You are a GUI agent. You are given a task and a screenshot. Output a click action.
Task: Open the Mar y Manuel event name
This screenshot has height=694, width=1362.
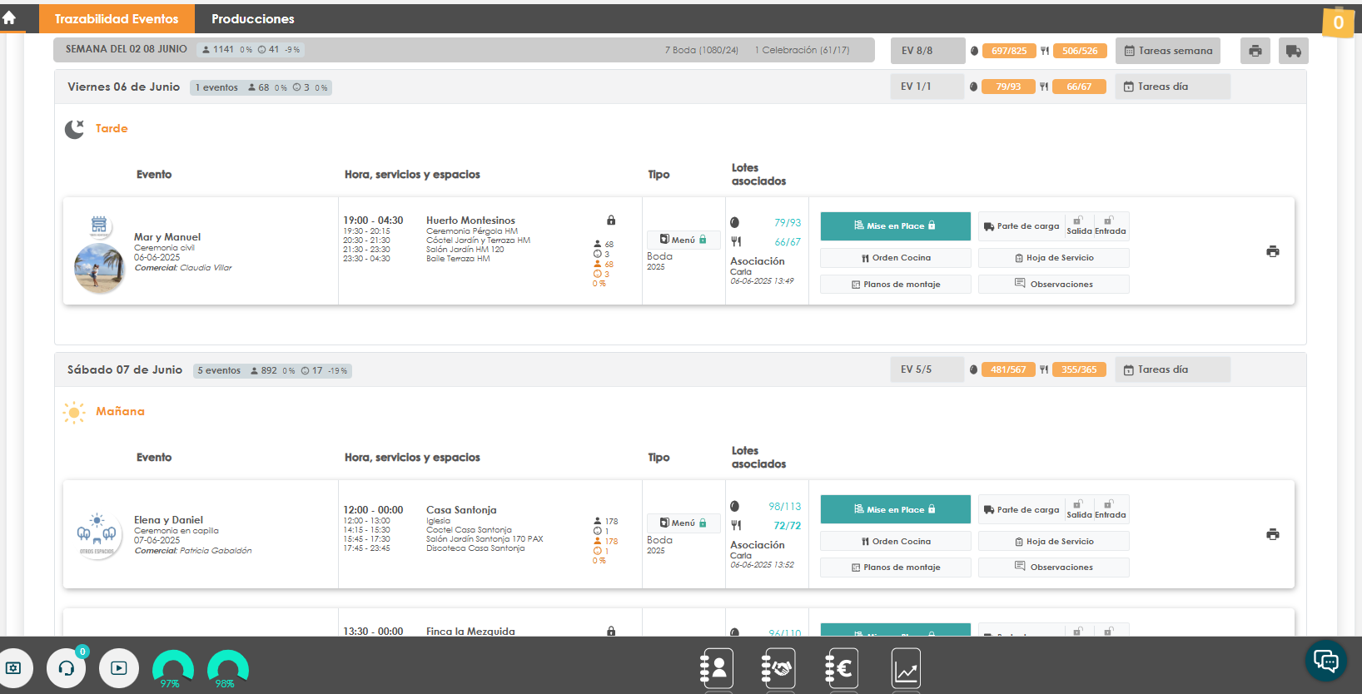click(x=167, y=237)
